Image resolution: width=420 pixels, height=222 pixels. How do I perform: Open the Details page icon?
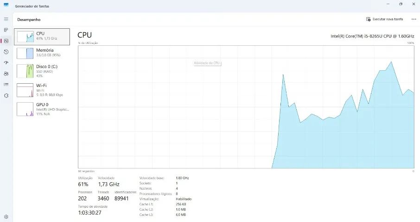click(x=6, y=85)
